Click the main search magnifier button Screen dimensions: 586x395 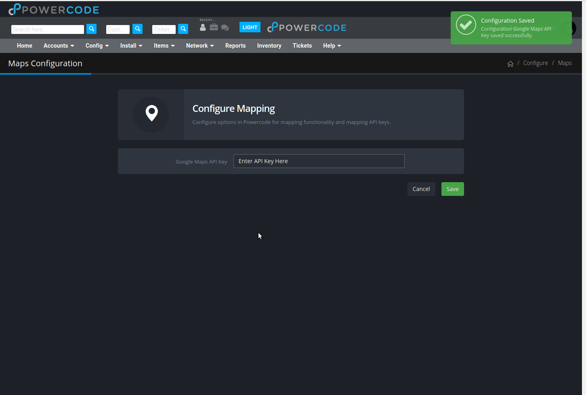[92, 29]
